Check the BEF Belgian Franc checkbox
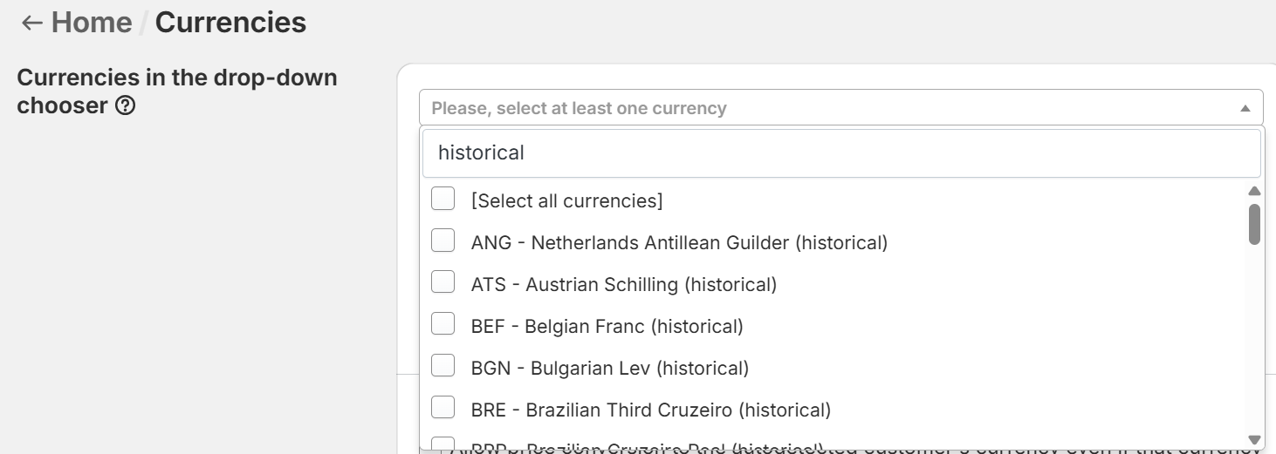1276x454 pixels. [x=443, y=324]
